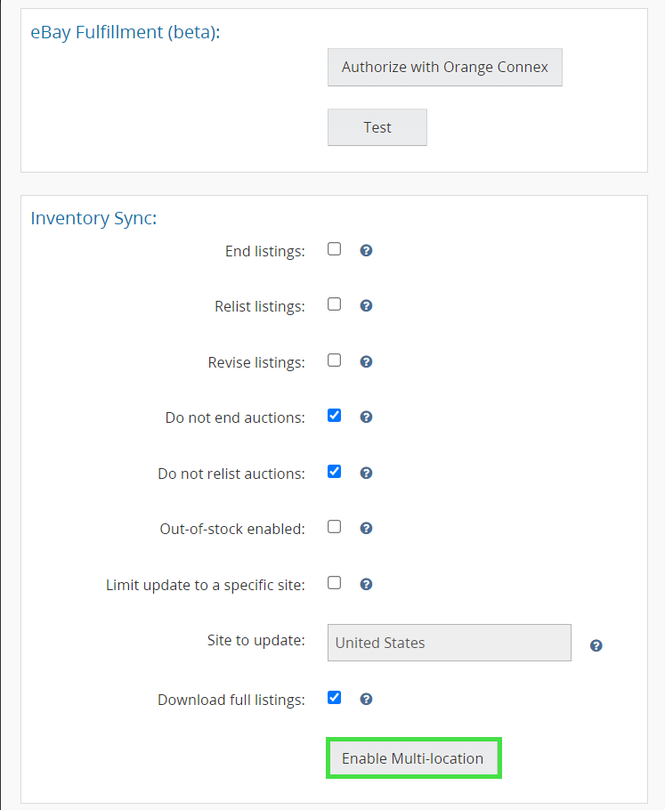This screenshot has height=810, width=665.
Task: Click the Download full listings label
Action: tap(231, 700)
